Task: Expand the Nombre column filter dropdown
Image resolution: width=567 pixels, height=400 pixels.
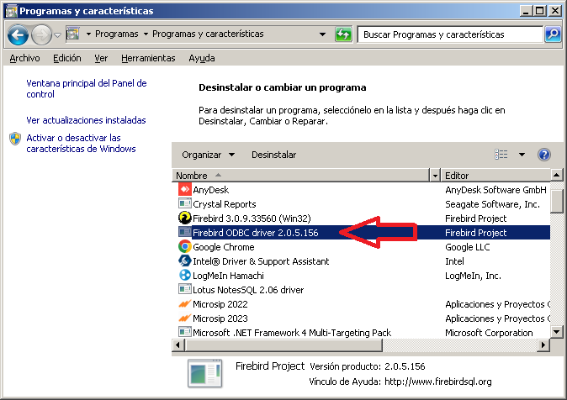Action: pos(435,175)
